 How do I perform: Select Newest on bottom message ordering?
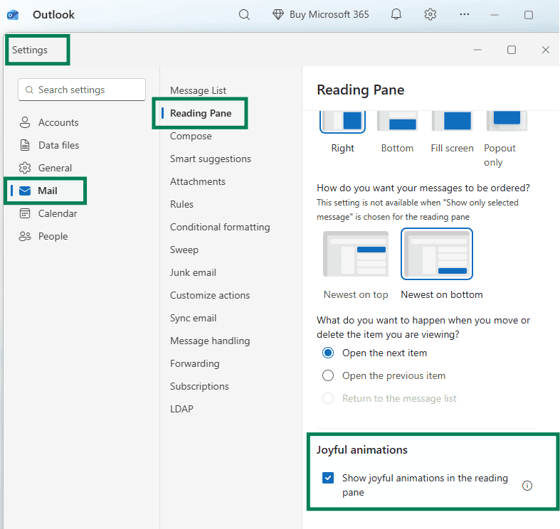pos(437,254)
